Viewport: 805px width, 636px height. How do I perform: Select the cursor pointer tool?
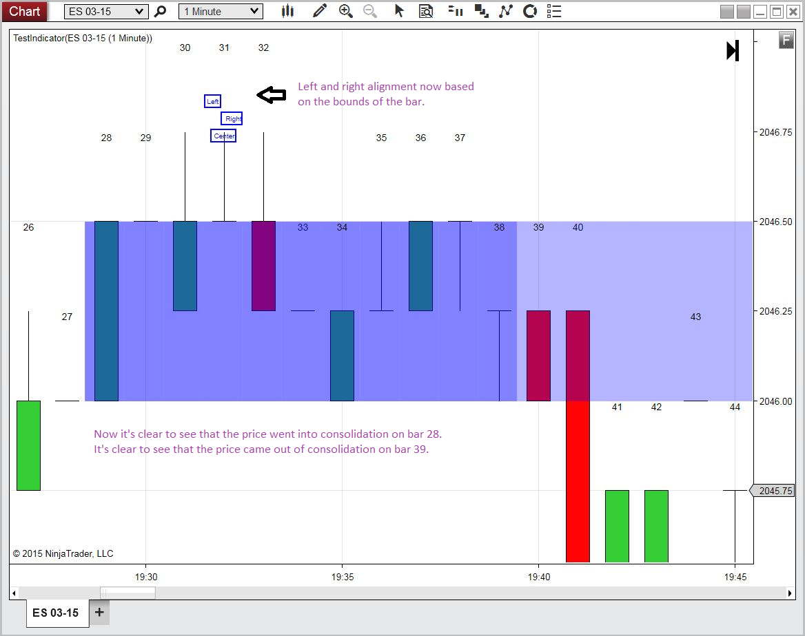(399, 11)
